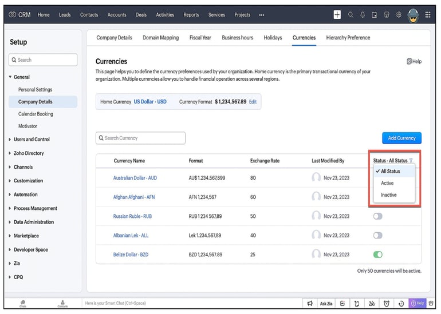Viewport: 441px width, 314px height.
Task: Open the notifications bell icon
Action: pos(363,15)
